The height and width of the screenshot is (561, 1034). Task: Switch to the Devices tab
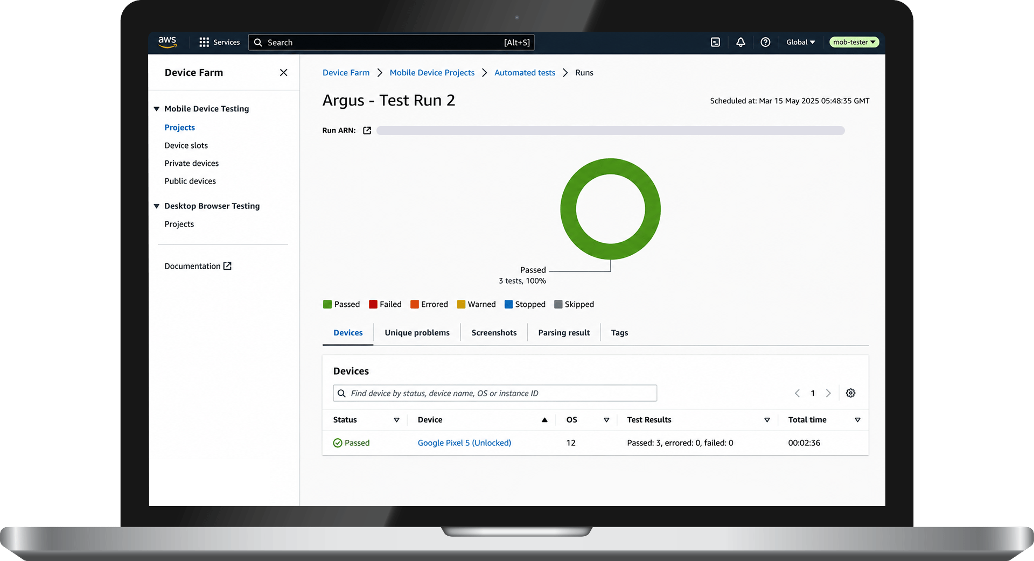pyautogui.click(x=348, y=333)
